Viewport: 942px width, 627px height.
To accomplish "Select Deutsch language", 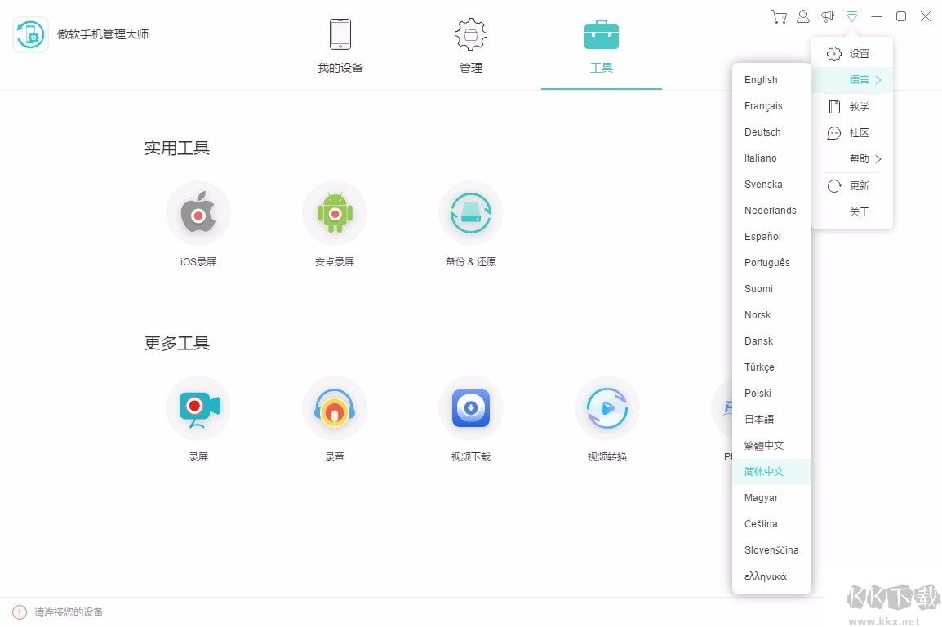I will click(771, 132).
